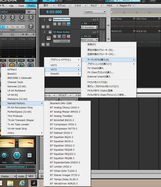Image resolution: width=161 pixels, height=187 pixels.
Task: Open BT Equalizer effect on track 1
Action: coord(89,27)
